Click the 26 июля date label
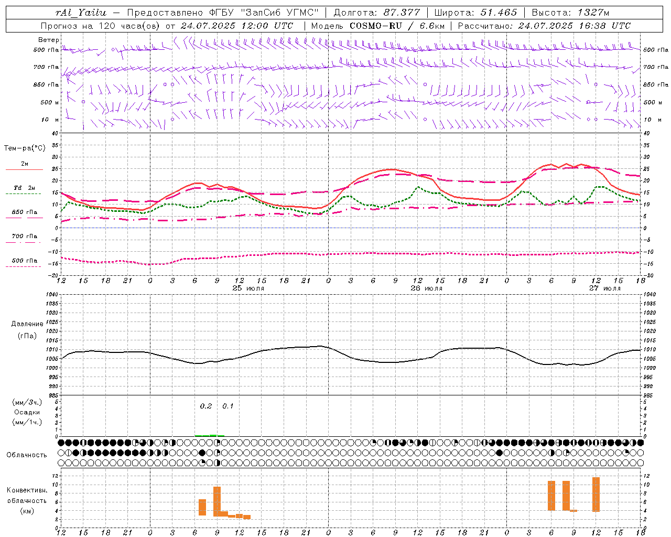 [x=427, y=288]
